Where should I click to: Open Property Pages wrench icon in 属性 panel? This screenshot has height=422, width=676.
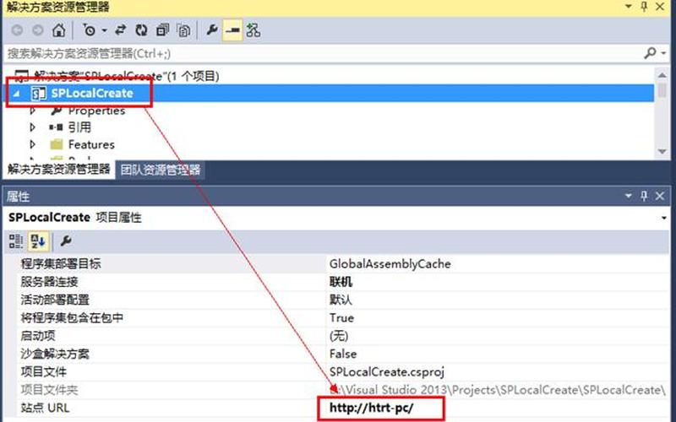pyautogui.click(x=66, y=241)
